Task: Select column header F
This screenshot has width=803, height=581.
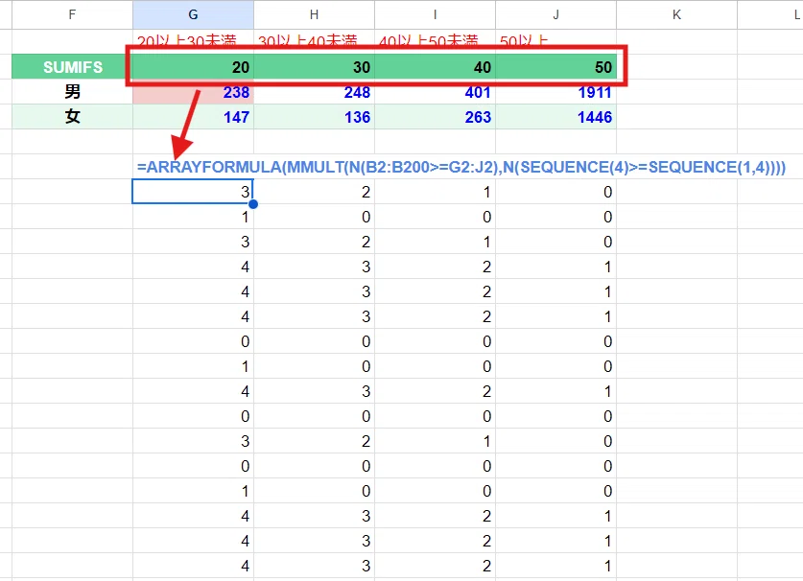Action: pyautogui.click(x=72, y=14)
